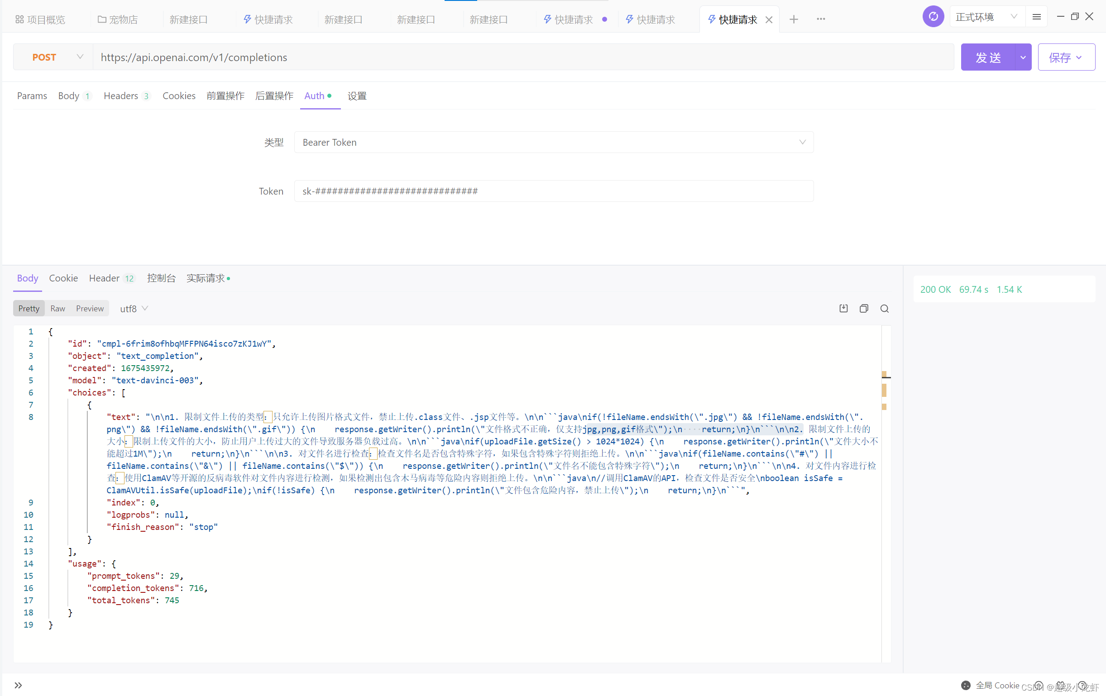Click the 发送 send button
Viewport: 1106px width, 696px height.
tap(987, 57)
